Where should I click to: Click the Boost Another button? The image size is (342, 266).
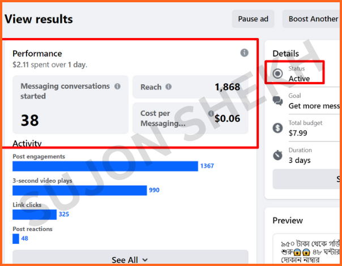[x=313, y=19]
